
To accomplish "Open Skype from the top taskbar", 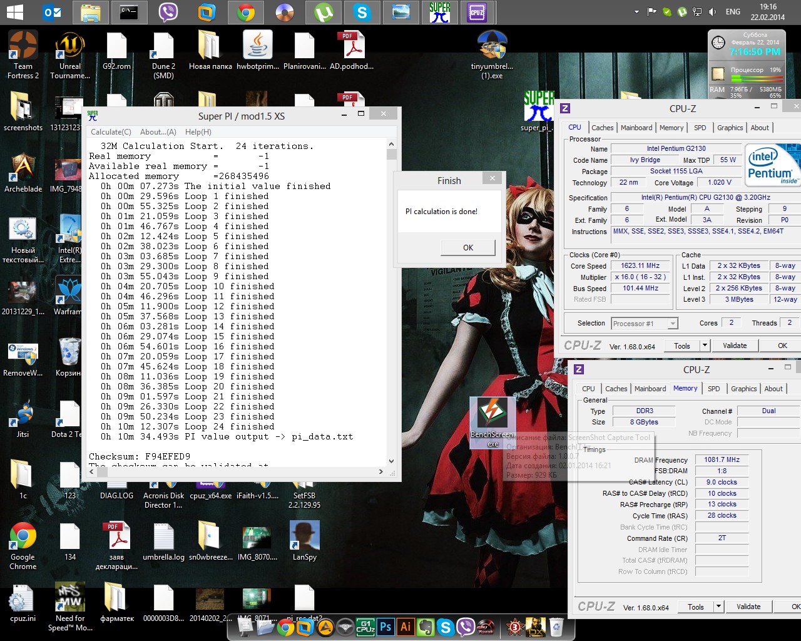I will [x=362, y=12].
